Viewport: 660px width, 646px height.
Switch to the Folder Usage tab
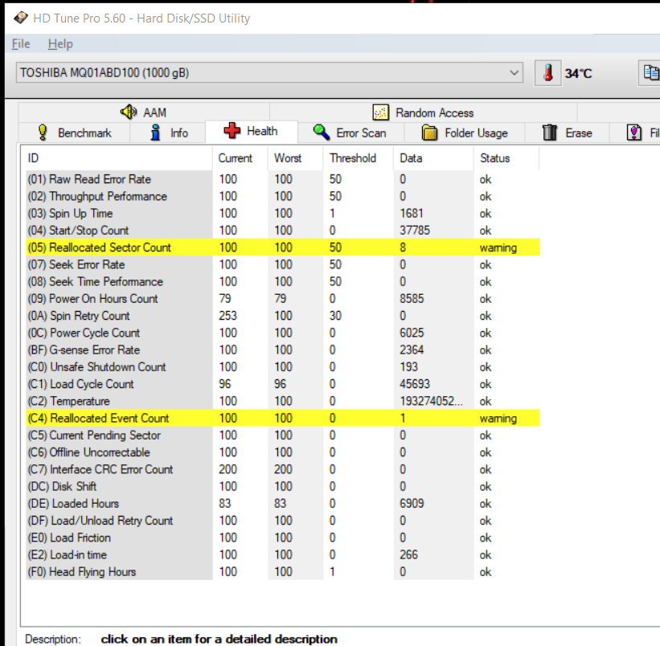[x=465, y=133]
